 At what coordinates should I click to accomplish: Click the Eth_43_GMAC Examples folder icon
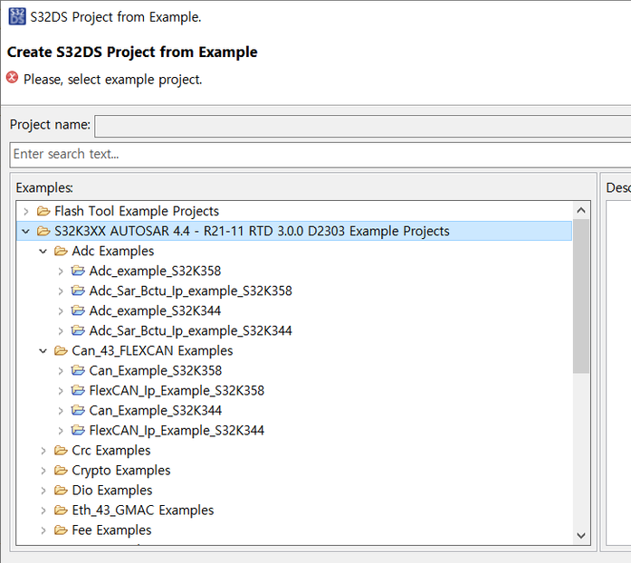click(61, 510)
